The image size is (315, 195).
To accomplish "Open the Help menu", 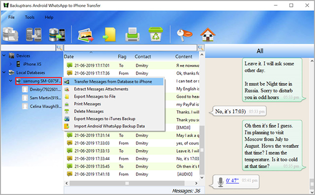I will 49,17.
